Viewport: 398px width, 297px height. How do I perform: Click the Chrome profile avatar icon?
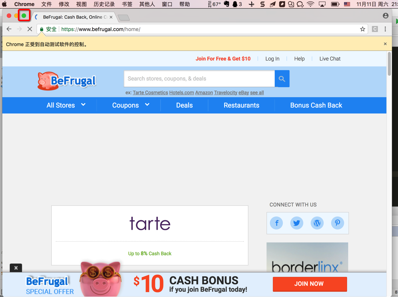pos(385,16)
